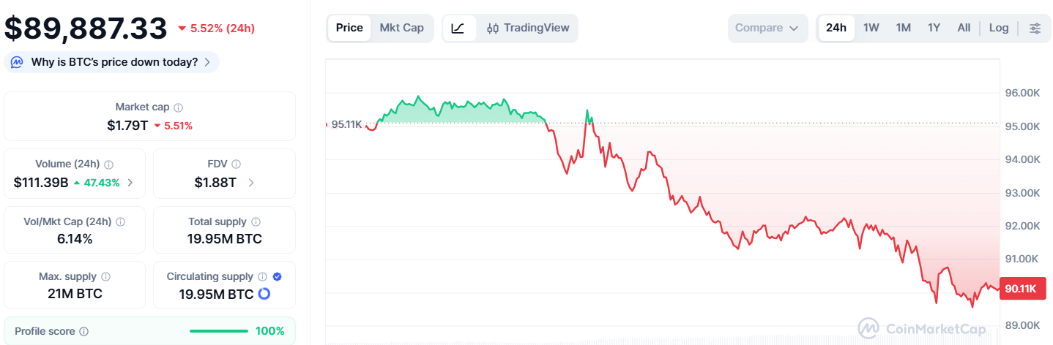Click Profile score info icon
1053x345 pixels.
[83, 331]
